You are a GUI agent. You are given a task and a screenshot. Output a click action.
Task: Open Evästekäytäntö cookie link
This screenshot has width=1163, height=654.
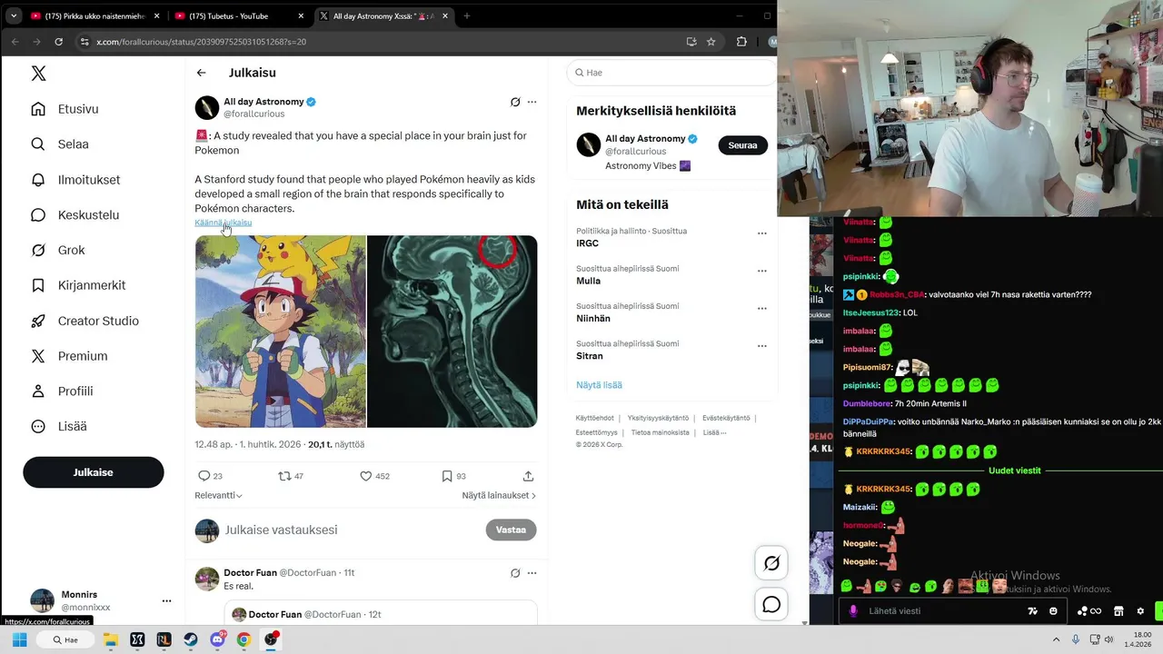click(726, 419)
